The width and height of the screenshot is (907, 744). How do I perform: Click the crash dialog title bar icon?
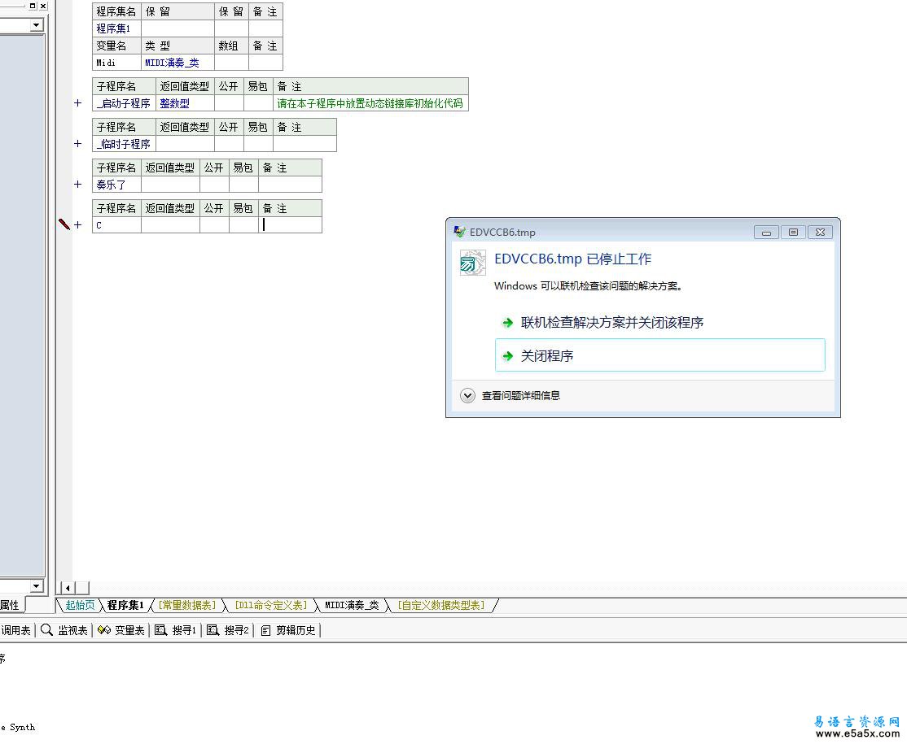tap(459, 232)
